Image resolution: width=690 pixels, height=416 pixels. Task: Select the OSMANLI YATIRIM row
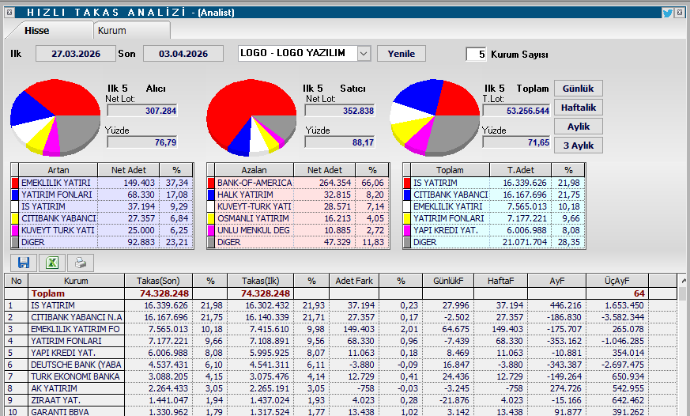point(298,218)
